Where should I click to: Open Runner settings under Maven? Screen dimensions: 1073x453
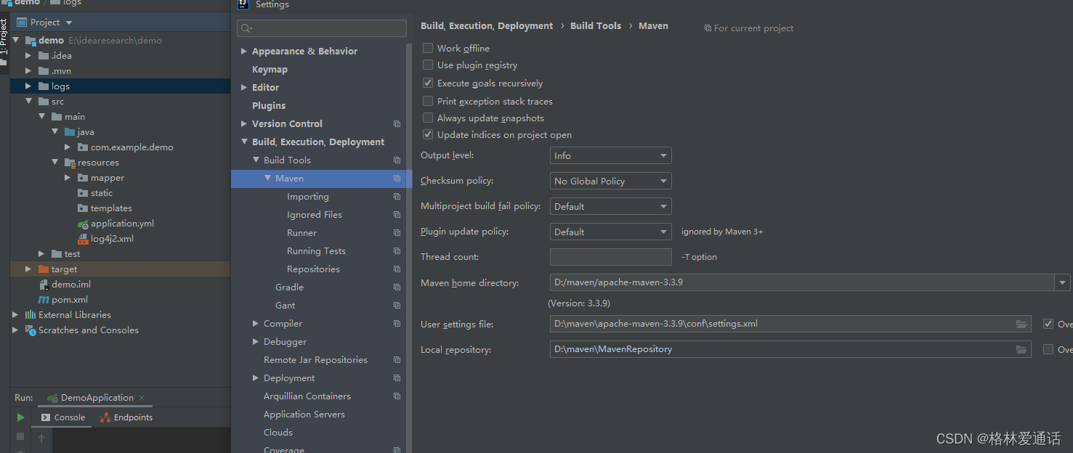[x=301, y=233]
